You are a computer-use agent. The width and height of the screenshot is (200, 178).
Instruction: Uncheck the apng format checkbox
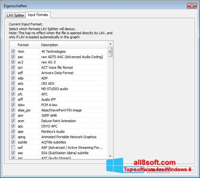13,137
